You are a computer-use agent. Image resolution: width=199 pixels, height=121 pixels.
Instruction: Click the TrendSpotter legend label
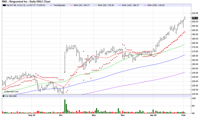click(59, 5)
